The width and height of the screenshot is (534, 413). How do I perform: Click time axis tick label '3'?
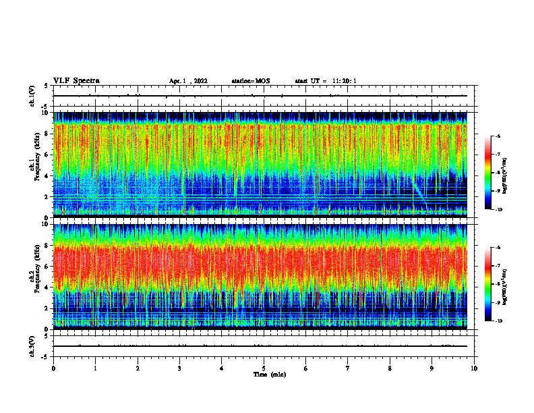pos(179,368)
